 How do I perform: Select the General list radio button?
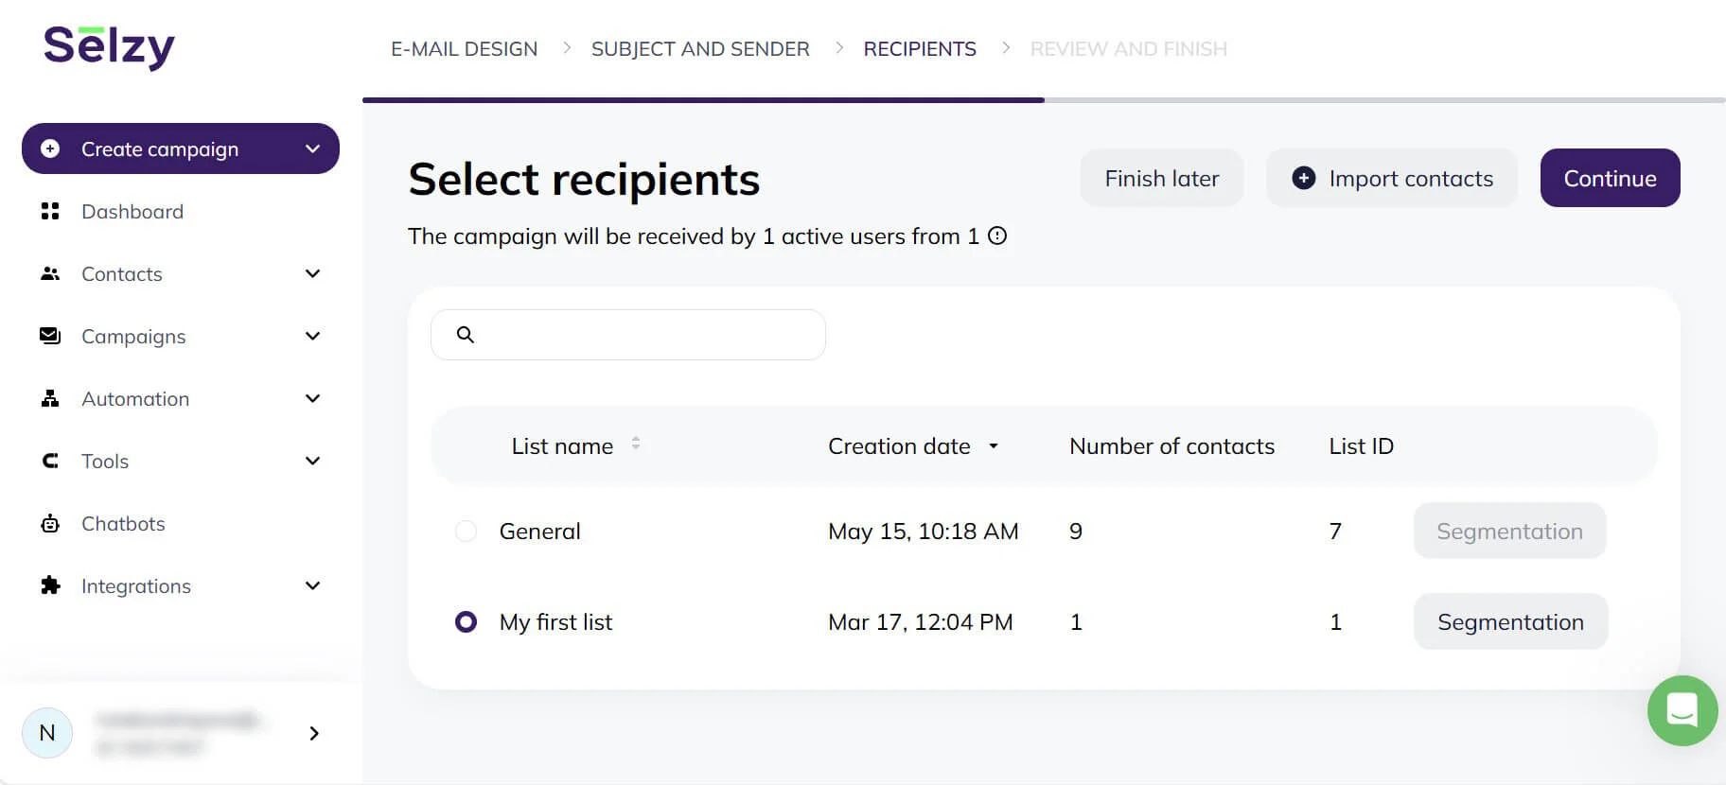pyautogui.click(x=466, y=532)
